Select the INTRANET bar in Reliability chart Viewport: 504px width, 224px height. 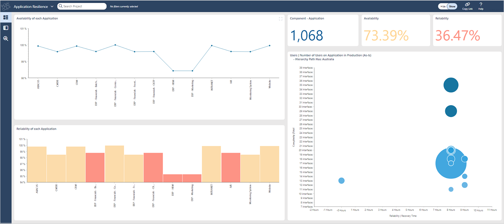coord(211,164)
